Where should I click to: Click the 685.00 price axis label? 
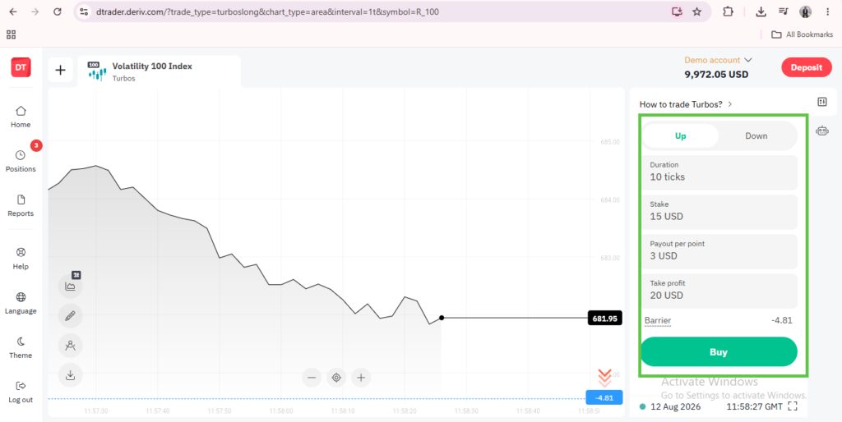click(x=610, y=142)
